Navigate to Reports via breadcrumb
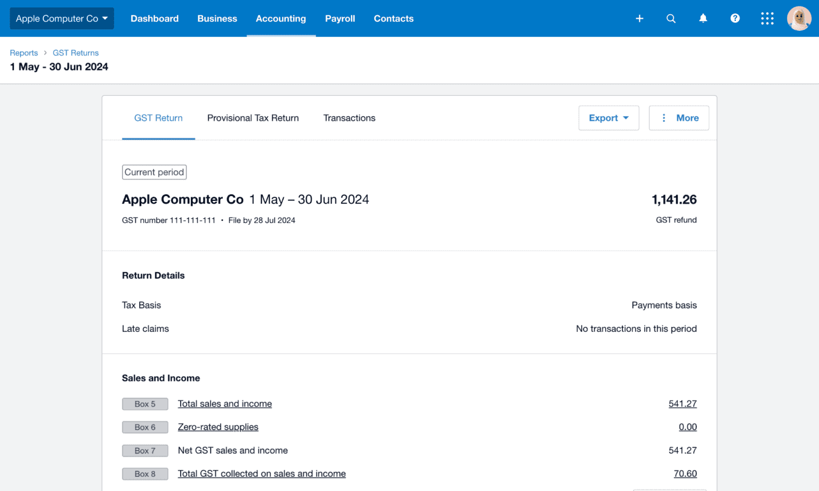 point(23,53)
